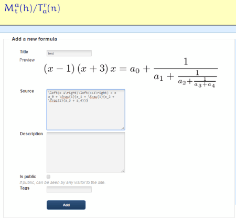Click the Source field label
Viewport: 236px width, 218px height.
click(27, 91)
